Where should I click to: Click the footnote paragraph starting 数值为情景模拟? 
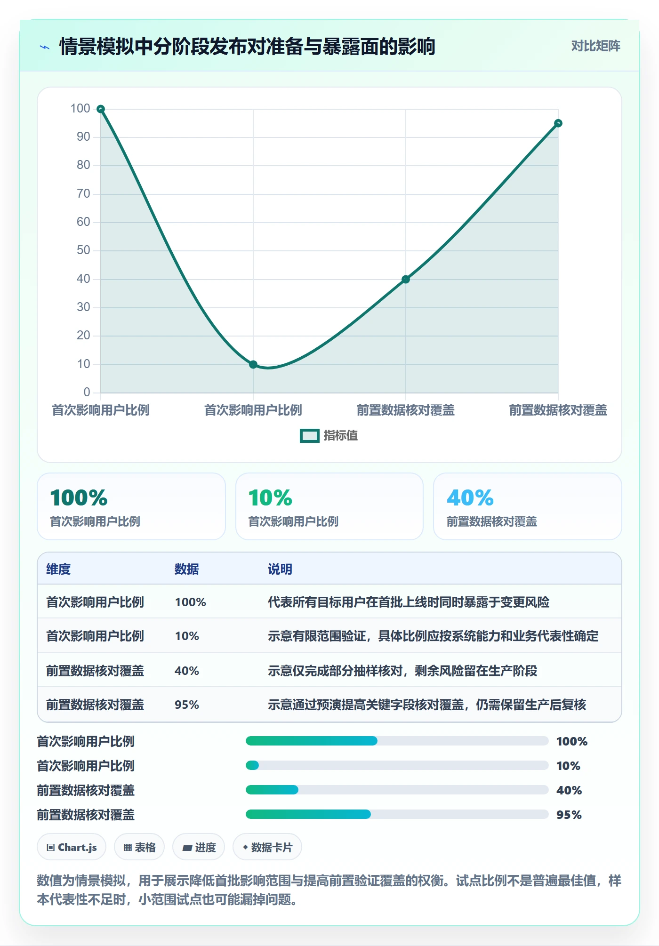pyautogui.click(x=329, y=890)
